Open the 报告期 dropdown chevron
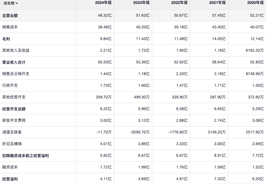This screenshot has width=266, height=184. point(17,3)
